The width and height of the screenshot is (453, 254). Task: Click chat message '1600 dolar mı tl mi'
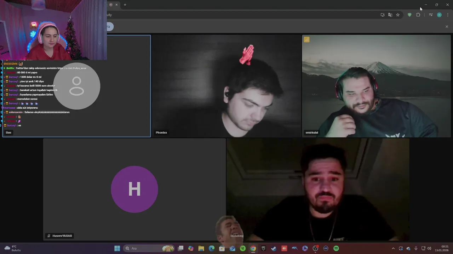(x=31, y=77)
